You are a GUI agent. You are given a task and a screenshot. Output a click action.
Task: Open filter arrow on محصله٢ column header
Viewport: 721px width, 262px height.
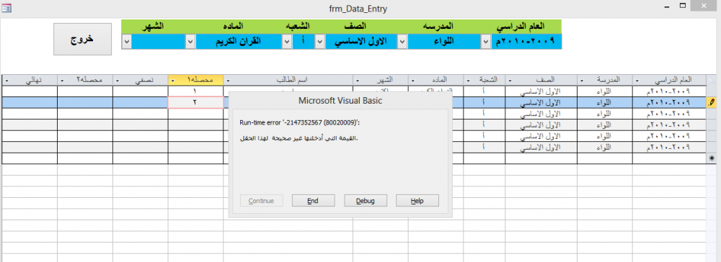61,81
